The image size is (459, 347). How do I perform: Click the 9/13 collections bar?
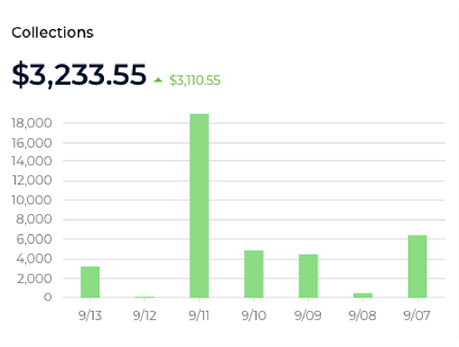(x=90, y=282)
